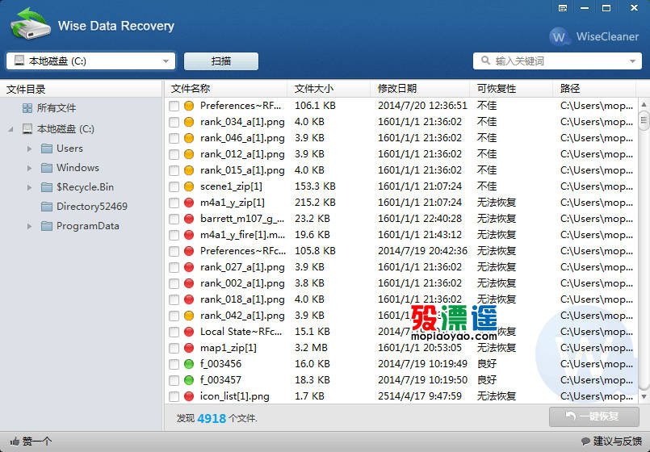Check the box for rank_015_a[1].png

point(174,170)
